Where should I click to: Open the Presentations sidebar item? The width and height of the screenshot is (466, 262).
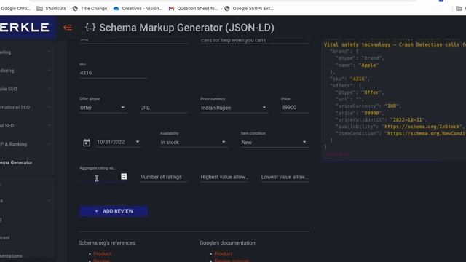tap(12, 255)
